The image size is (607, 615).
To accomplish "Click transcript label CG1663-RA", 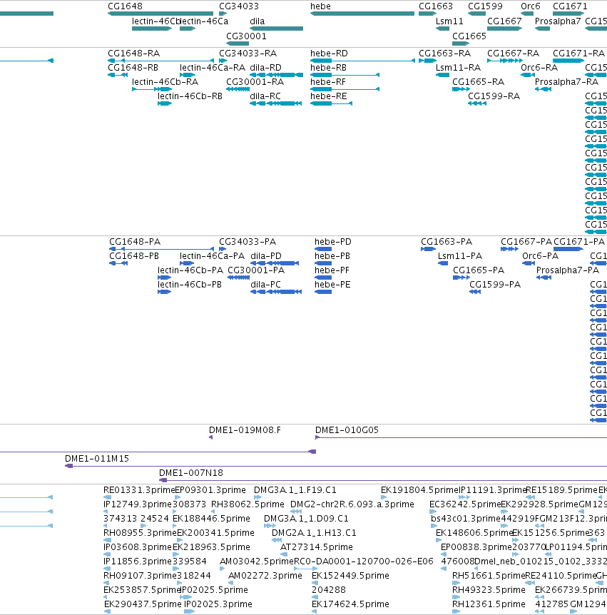I will 444,54.
